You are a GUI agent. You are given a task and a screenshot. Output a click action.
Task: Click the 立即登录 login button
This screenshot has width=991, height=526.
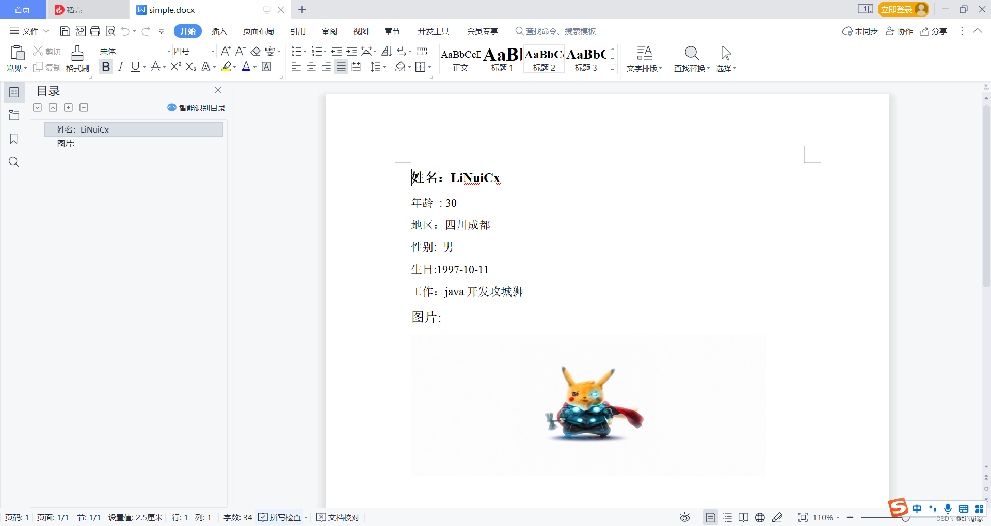click(903, 9)
